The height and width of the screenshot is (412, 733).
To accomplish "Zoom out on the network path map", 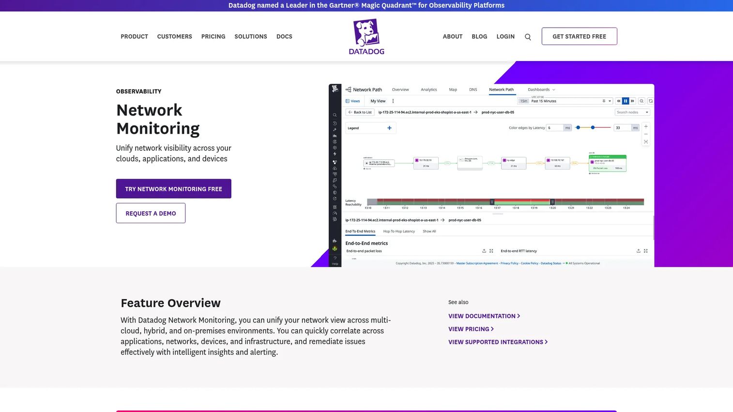I will [646, 134].
